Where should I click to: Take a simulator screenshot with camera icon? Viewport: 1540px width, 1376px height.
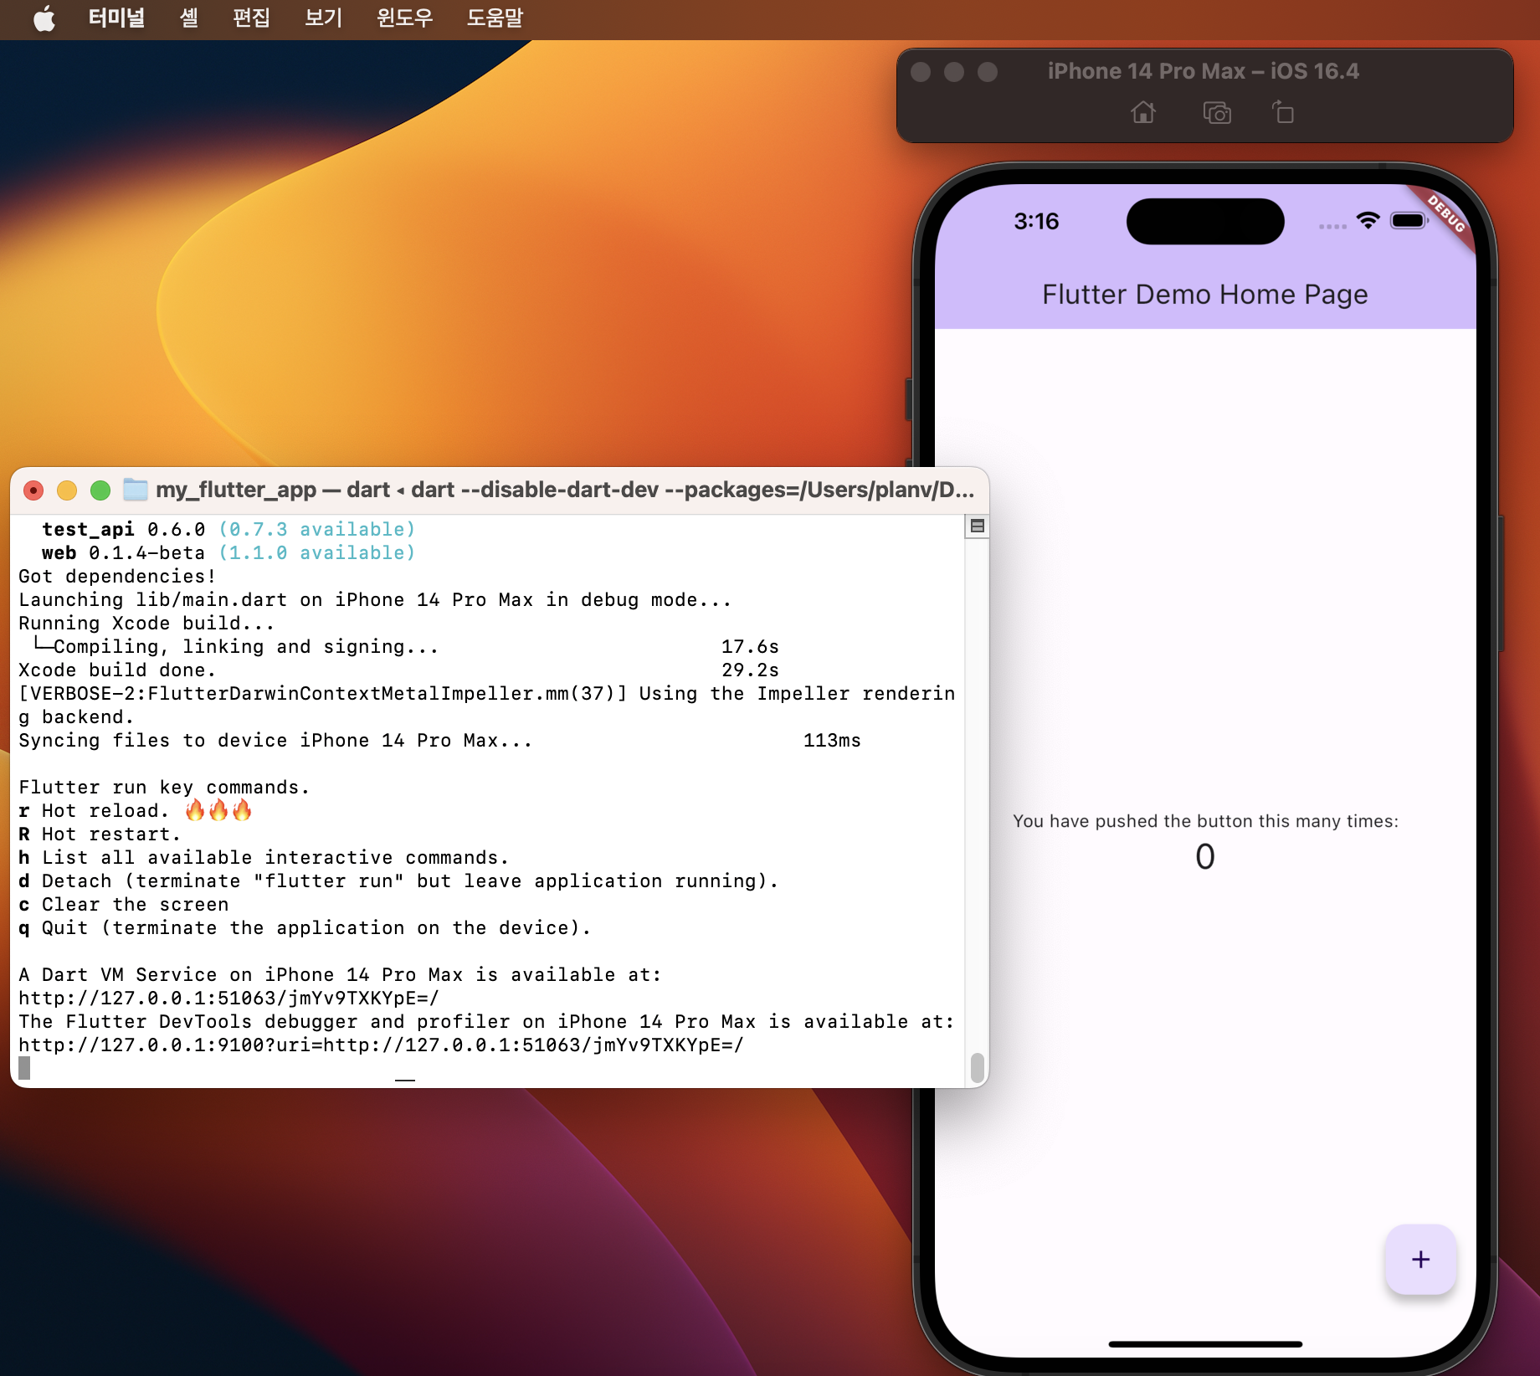tap(1217, 112)
